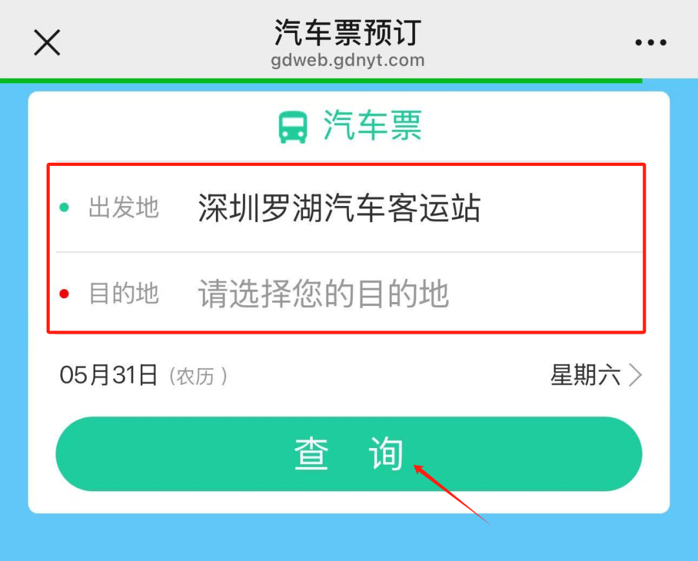The height and width of the screenshot is (561, 698).
Task: Click the blue background below the card
Action: (x=349, y=538)
